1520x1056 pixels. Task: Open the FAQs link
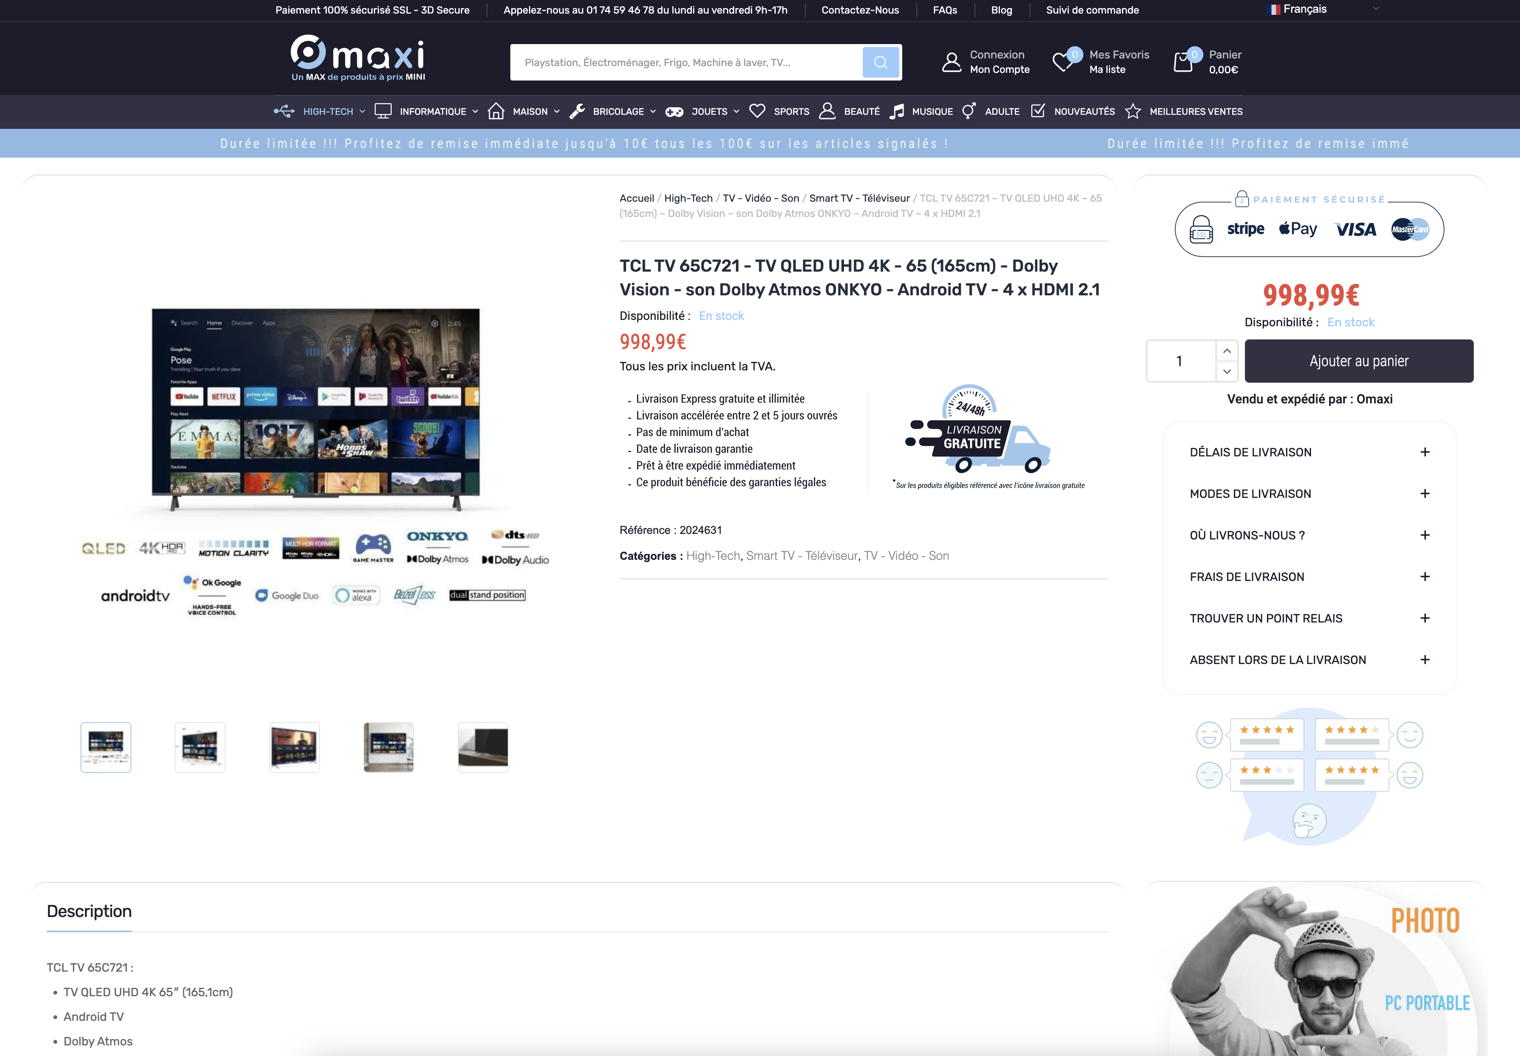tap(944, 10)
